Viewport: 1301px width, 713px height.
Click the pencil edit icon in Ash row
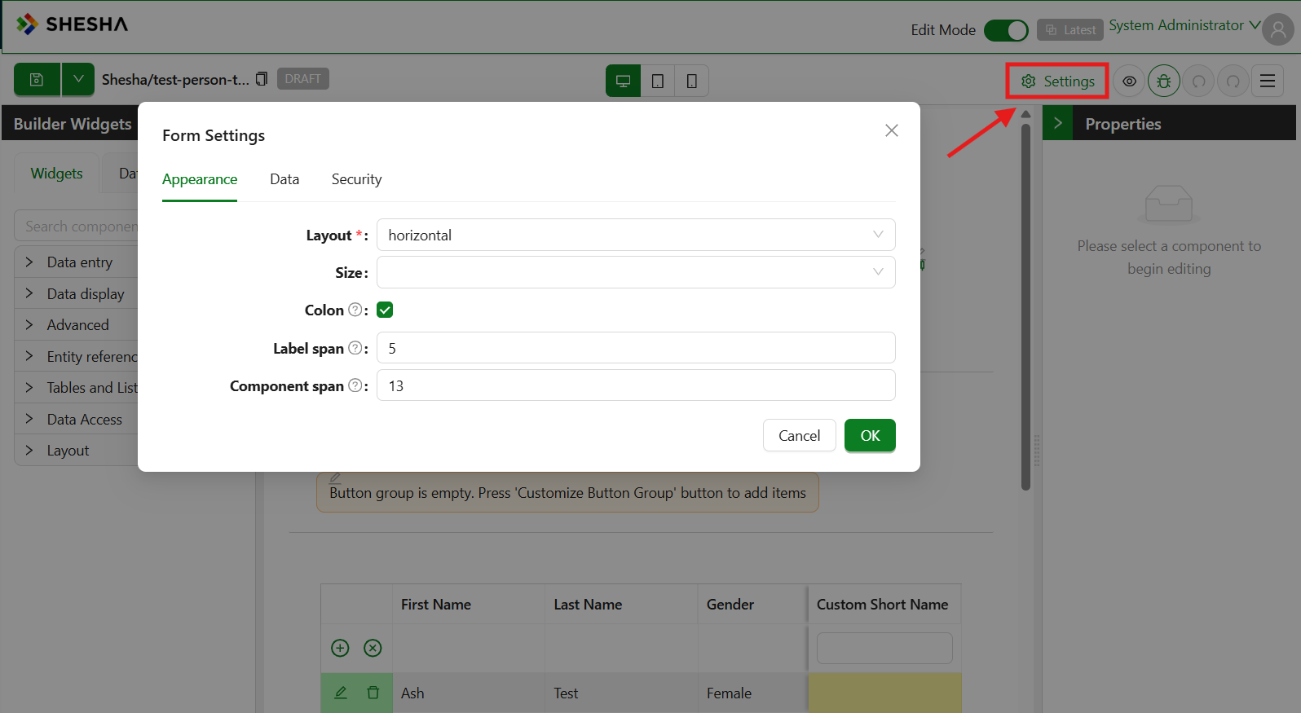tap(341, 693)
